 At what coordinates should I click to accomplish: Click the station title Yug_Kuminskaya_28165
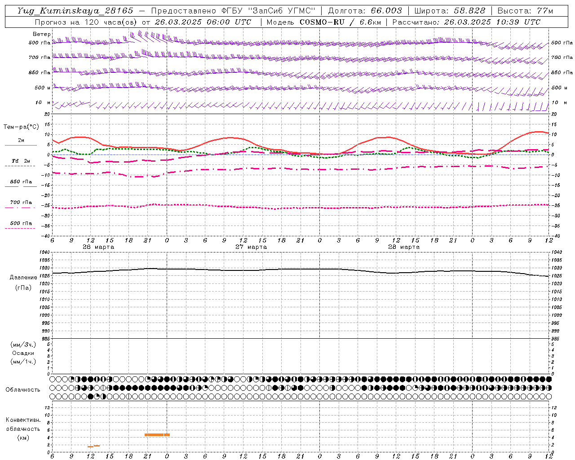click(x=75, y=11)
